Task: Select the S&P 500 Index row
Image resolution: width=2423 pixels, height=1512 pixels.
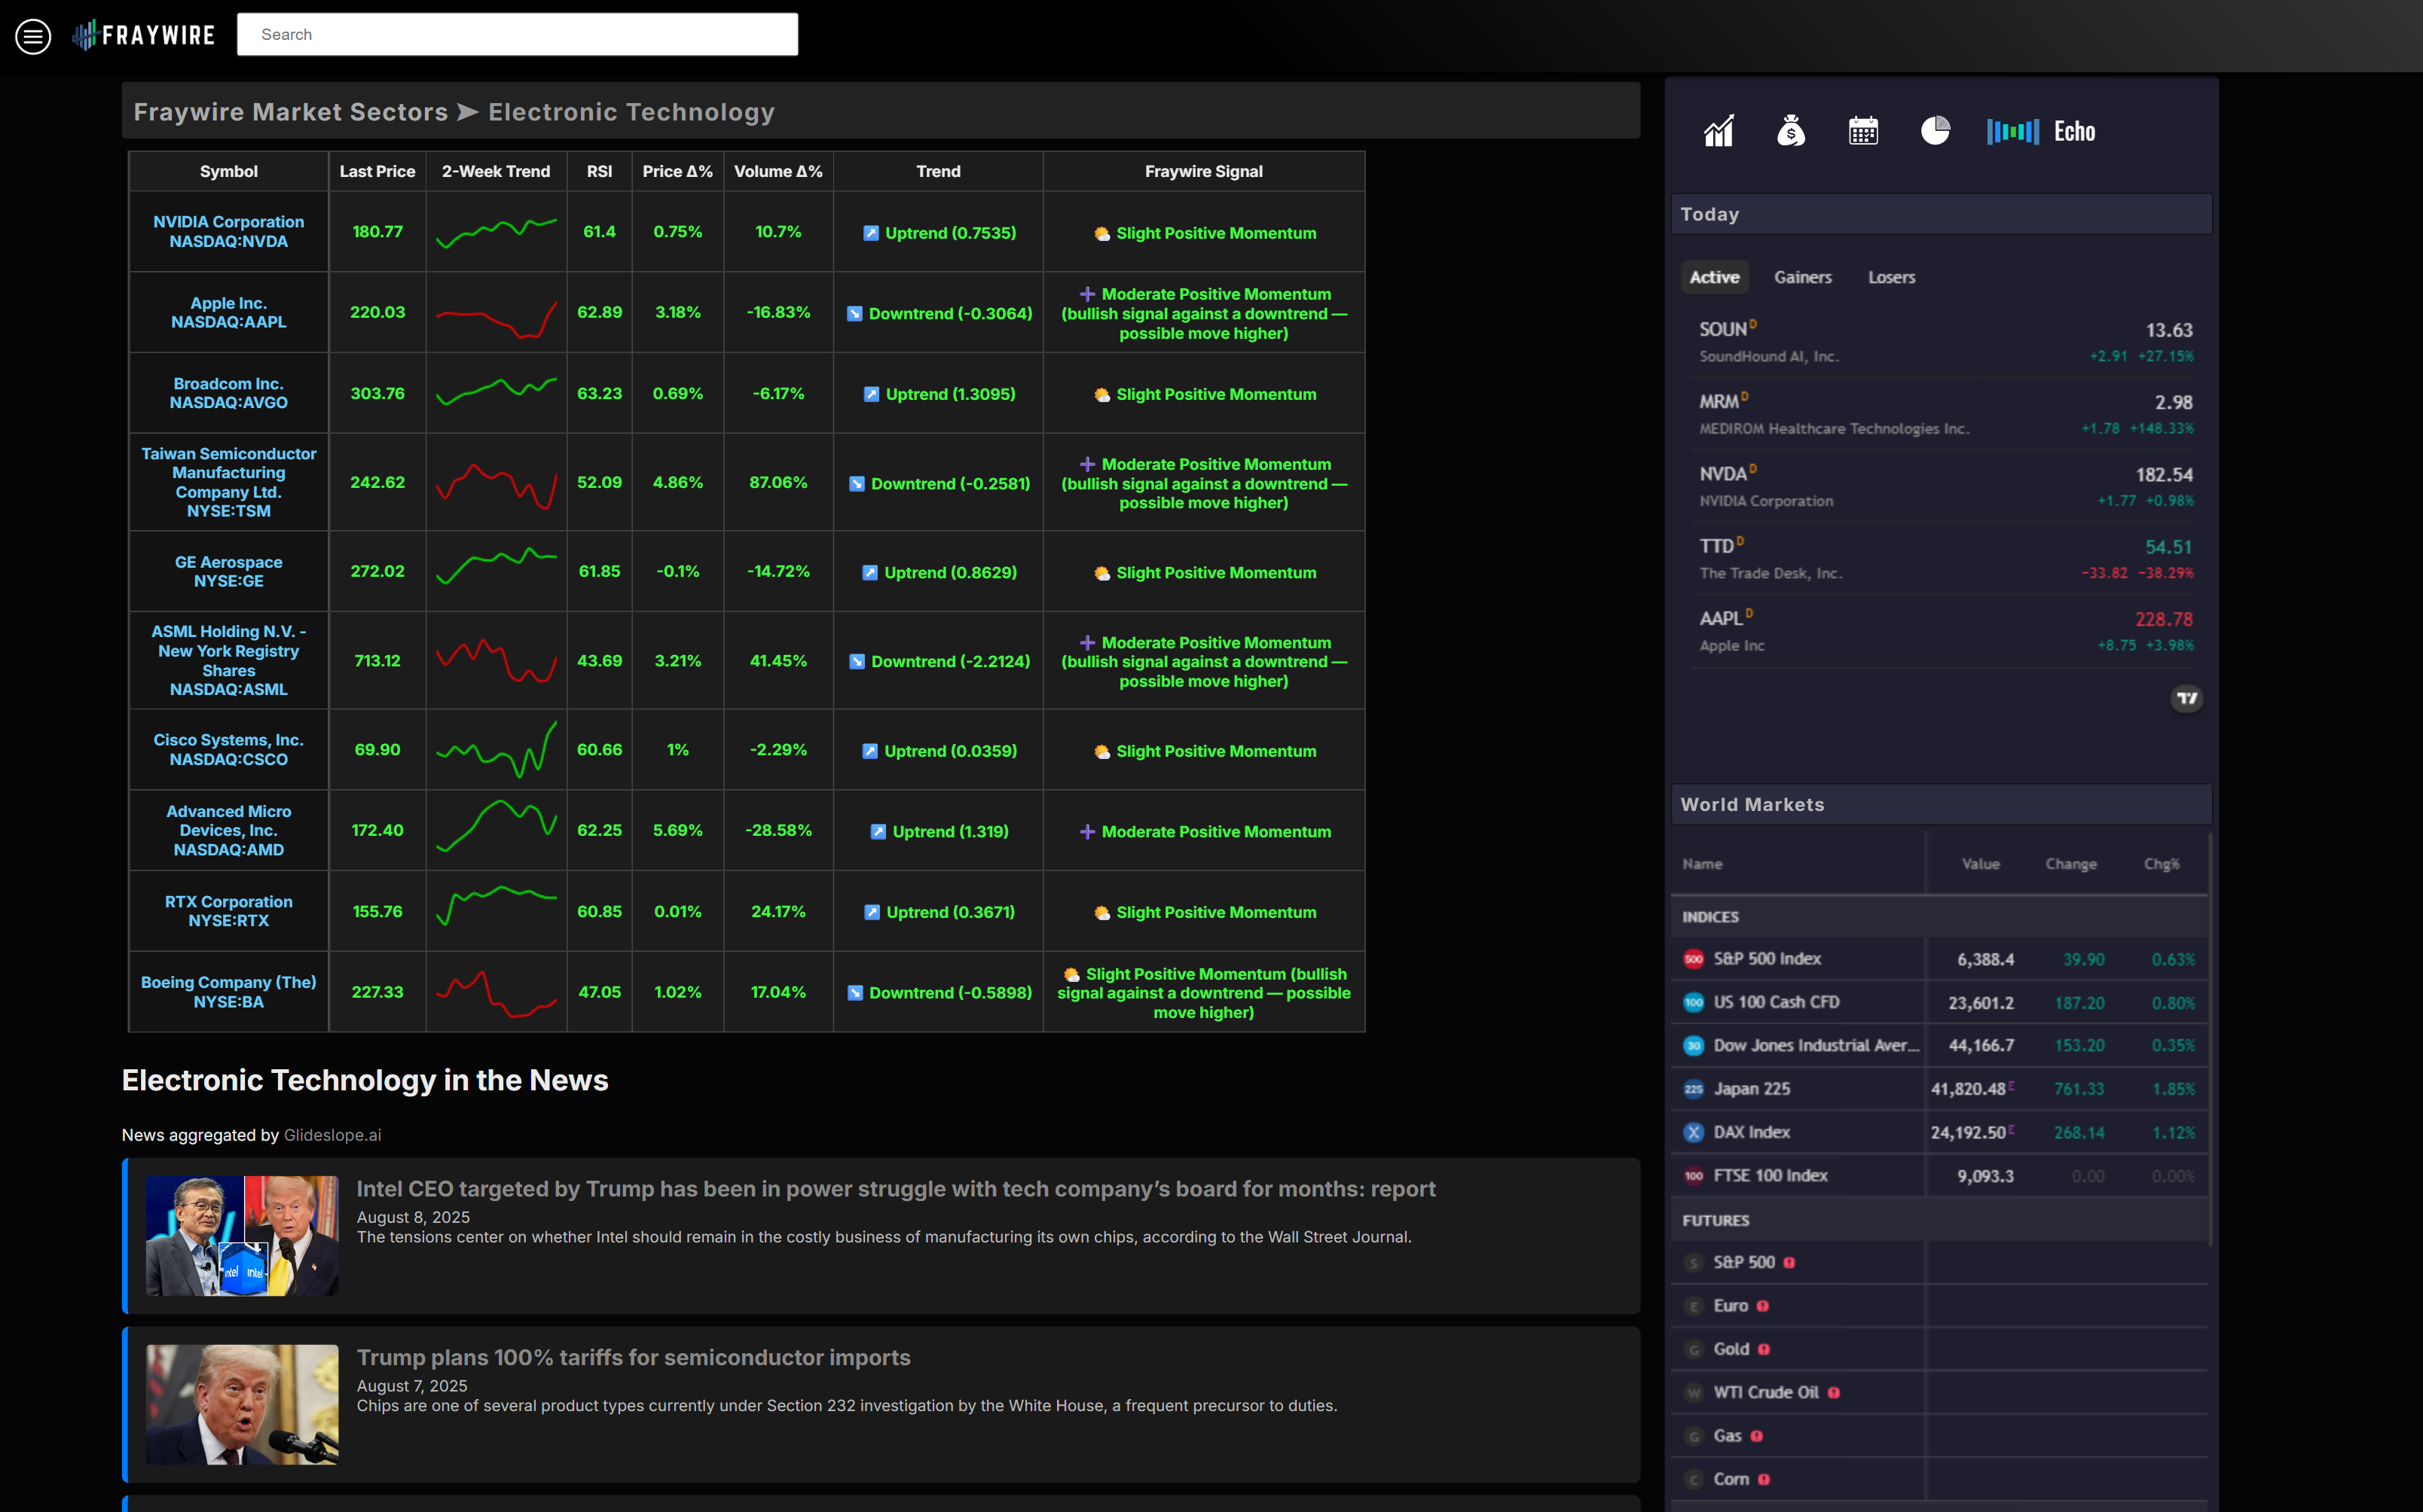Action: [1939, 958]
